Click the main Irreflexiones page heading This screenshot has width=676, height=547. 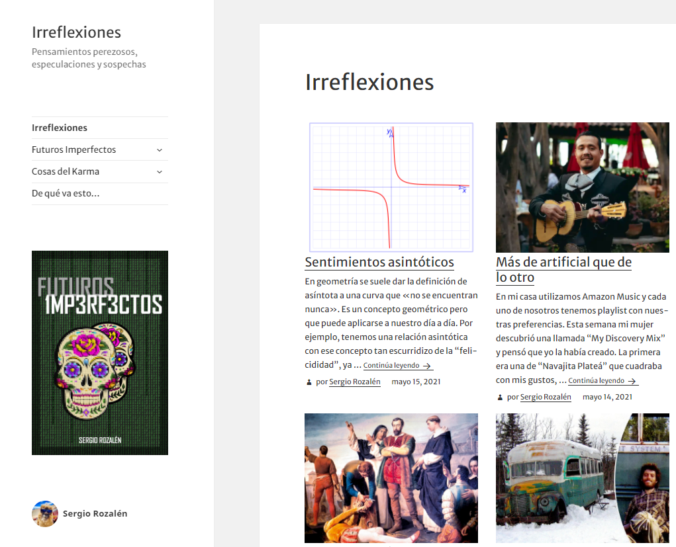pos(369,82)
